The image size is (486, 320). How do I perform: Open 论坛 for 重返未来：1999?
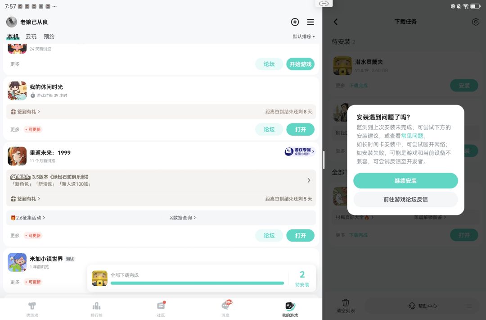point(269,236)
